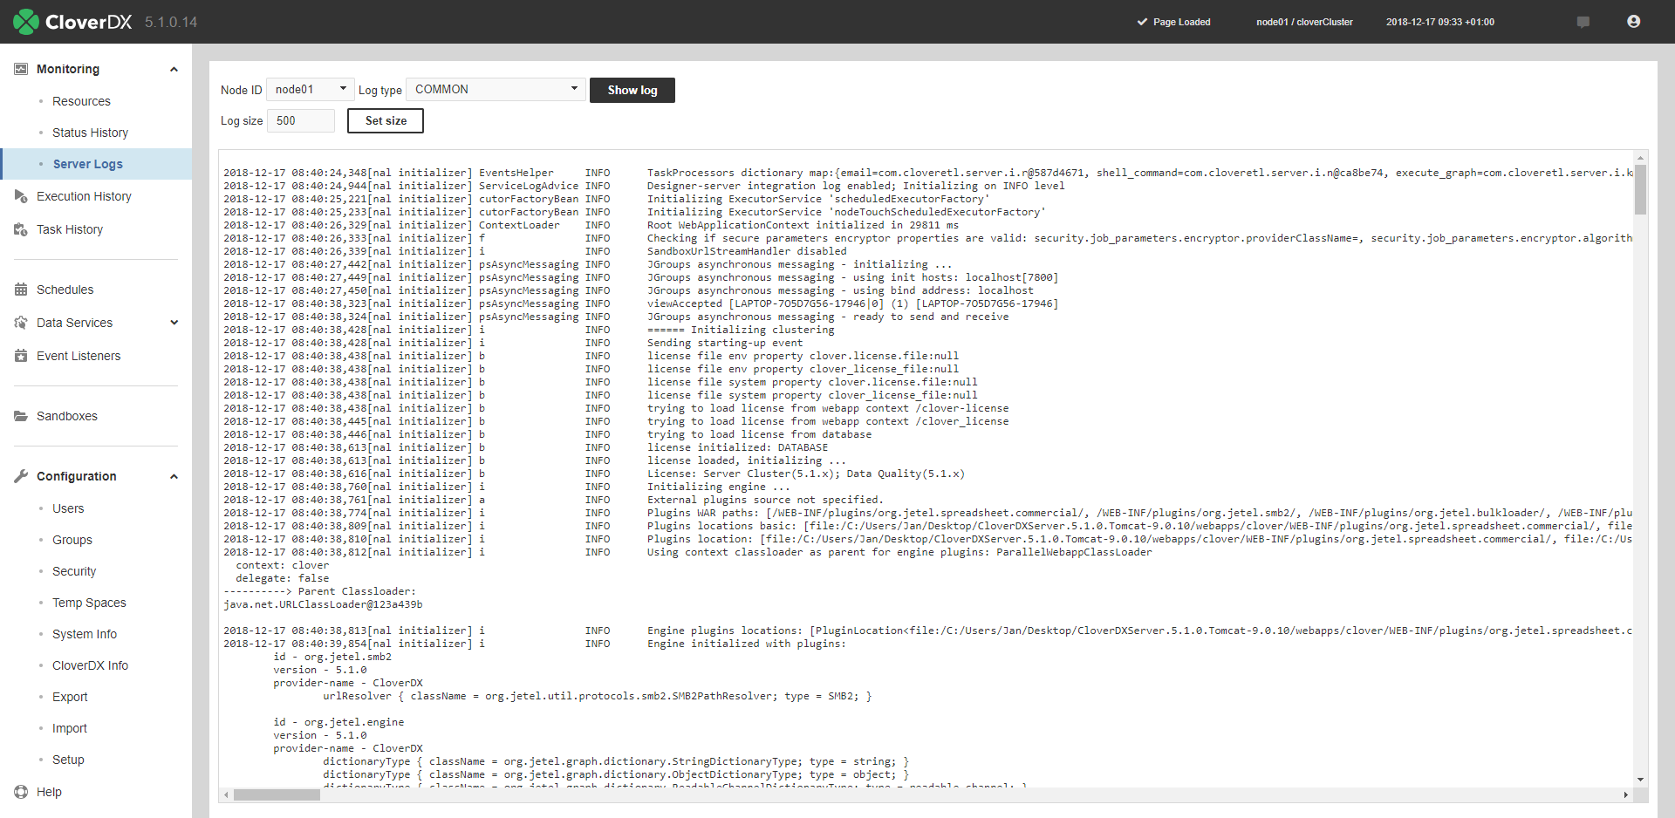1675x818 pixels.
Task: Open the Help page
Action: tap(49, 792)
